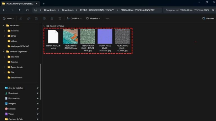This screenshot has height=121, width=216.
Task: Click the search box for PEDRA HIJAU
Action: pos(187,10)
